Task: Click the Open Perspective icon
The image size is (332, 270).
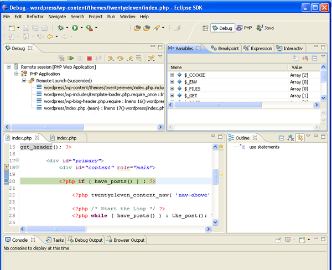Action: [x=205, y=28]
